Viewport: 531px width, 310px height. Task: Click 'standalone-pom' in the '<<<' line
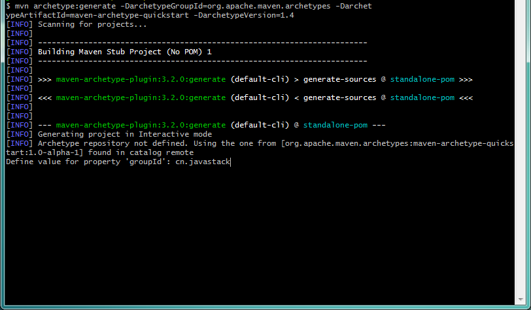[422, 97]
